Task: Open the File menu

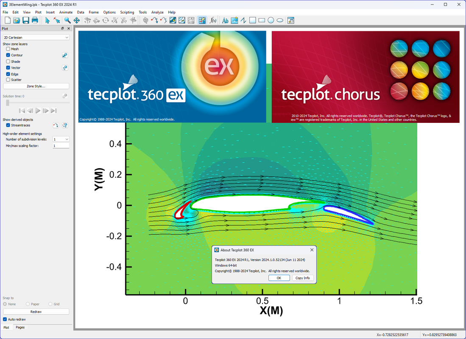Action: [6, 12]
